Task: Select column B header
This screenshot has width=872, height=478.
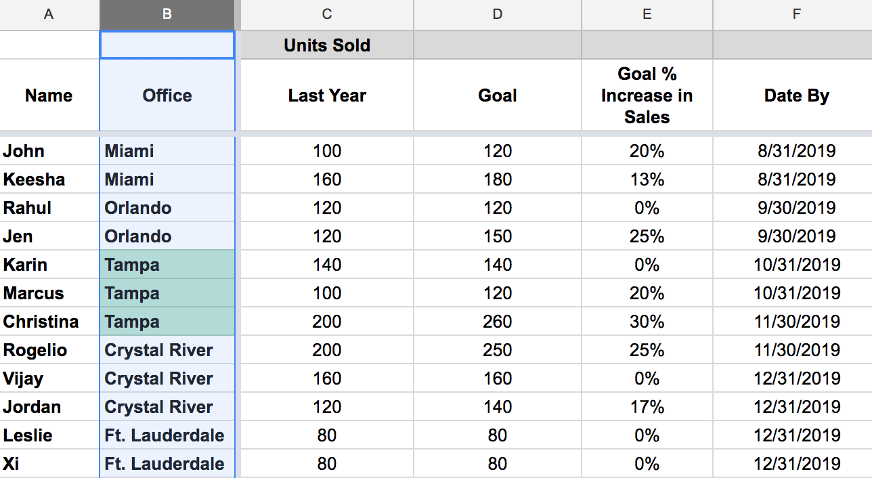Action: pos(167,14)
